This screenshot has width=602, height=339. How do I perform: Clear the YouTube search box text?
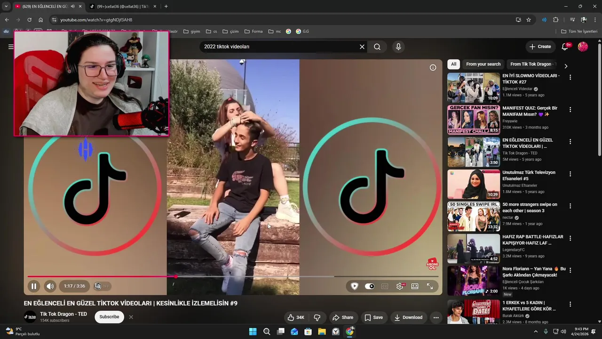(x=362, y=47)
